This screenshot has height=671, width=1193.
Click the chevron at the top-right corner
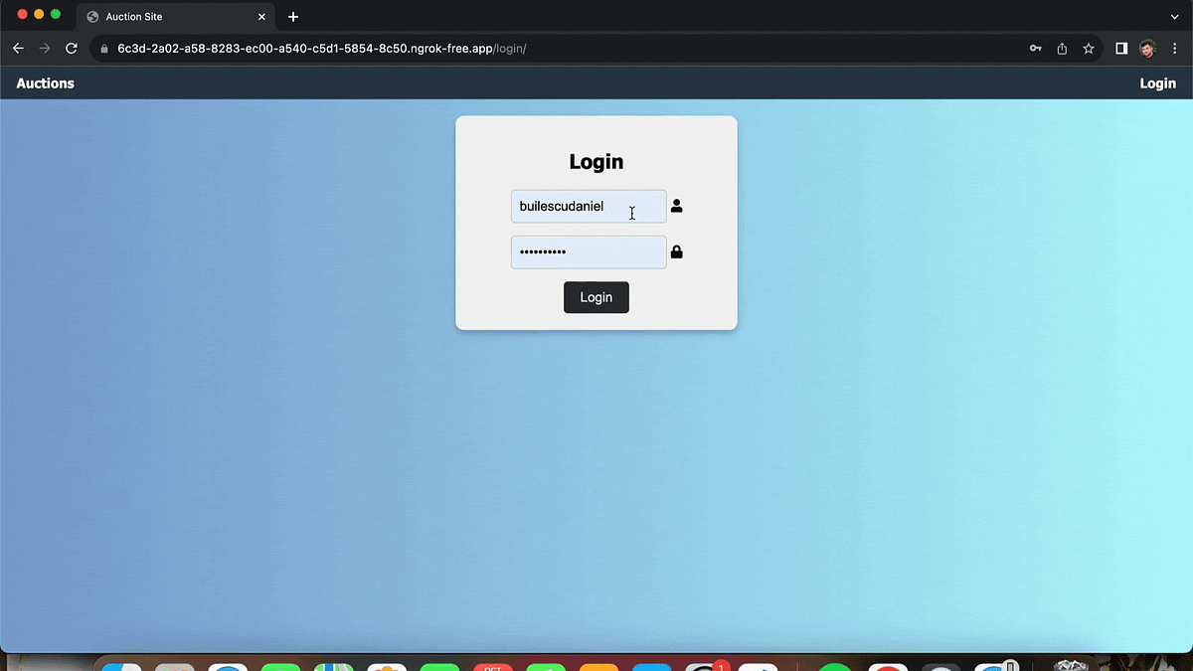1174,16
